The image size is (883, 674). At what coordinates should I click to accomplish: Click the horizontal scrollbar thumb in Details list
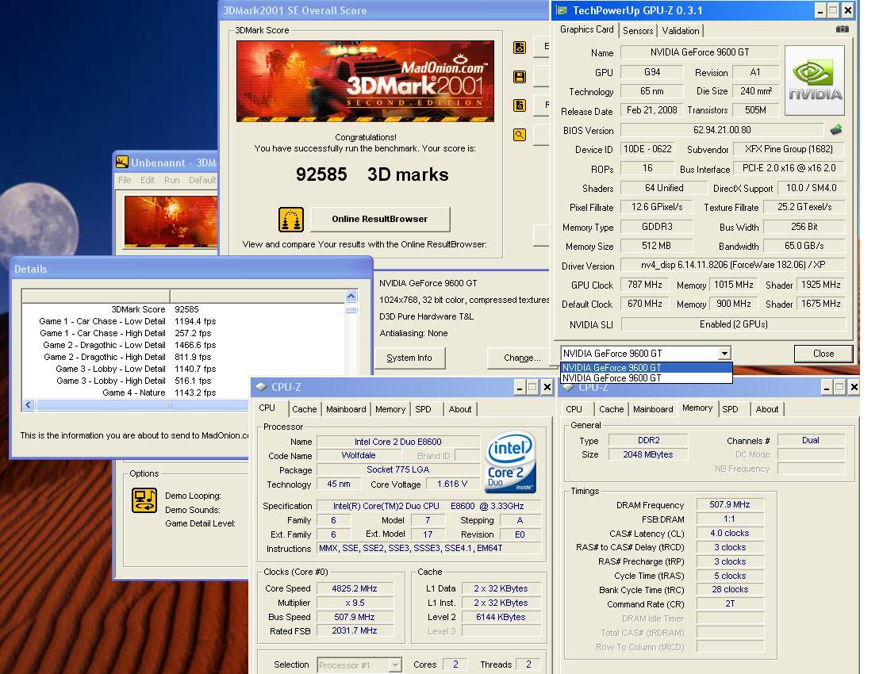pyautogui.click(x=169, y=405)
